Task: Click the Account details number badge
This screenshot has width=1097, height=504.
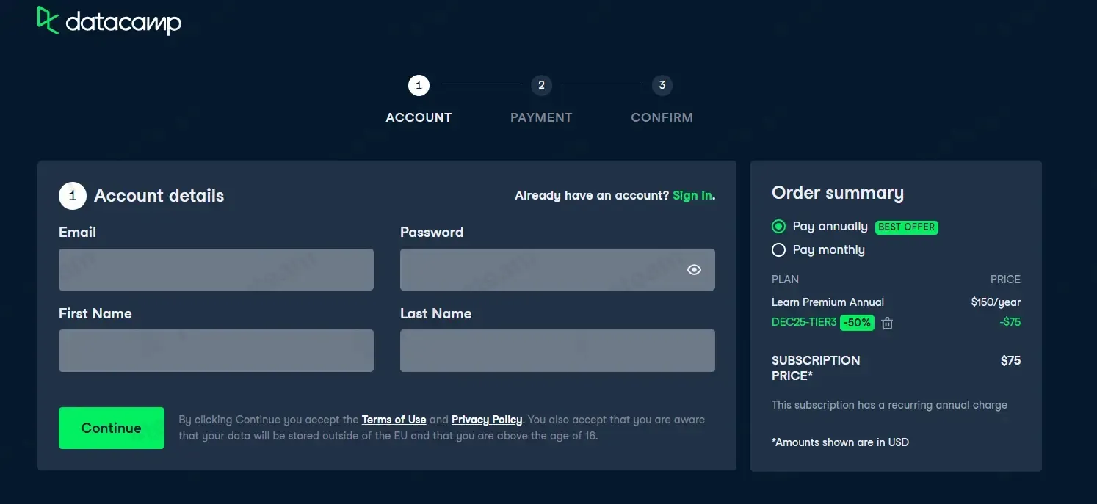Action: click(x=73, y=196)
